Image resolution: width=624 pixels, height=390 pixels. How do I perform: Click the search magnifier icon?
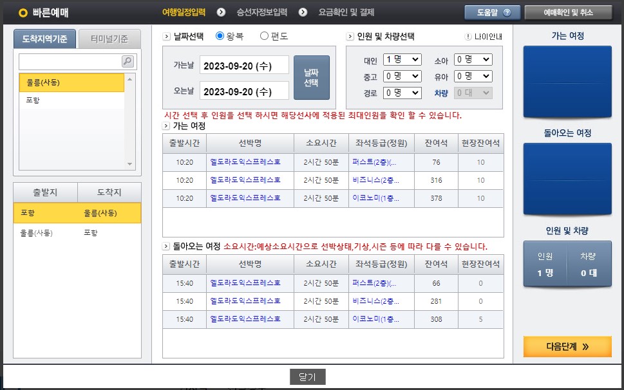128,60
